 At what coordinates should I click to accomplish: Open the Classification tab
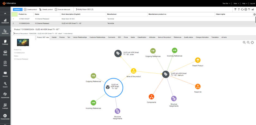pyautogui.click(x=142, y=37)
